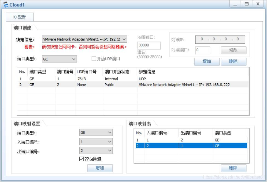Click 增加 button in 端口映射设置
Viewport: 267px width, 182px height.
click(x=100, y=168)
